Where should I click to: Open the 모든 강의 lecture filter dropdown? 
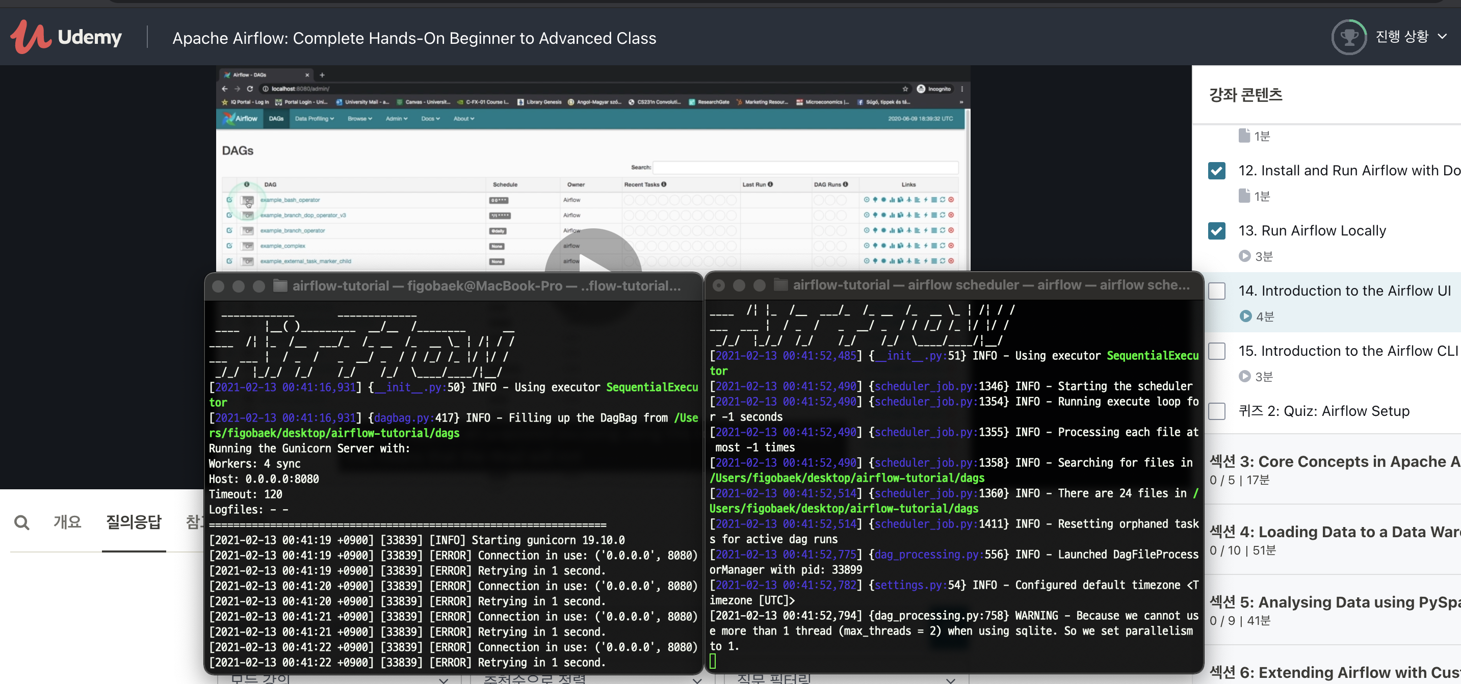click(x=339, y=679)
